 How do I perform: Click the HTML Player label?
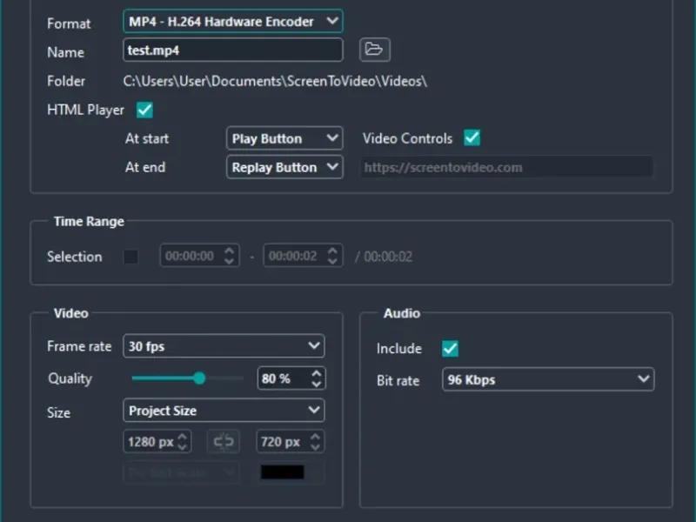pos(85,110)
